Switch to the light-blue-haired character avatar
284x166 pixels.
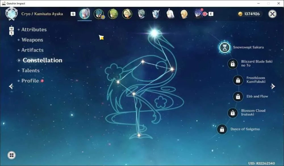(x=156, y=14)
